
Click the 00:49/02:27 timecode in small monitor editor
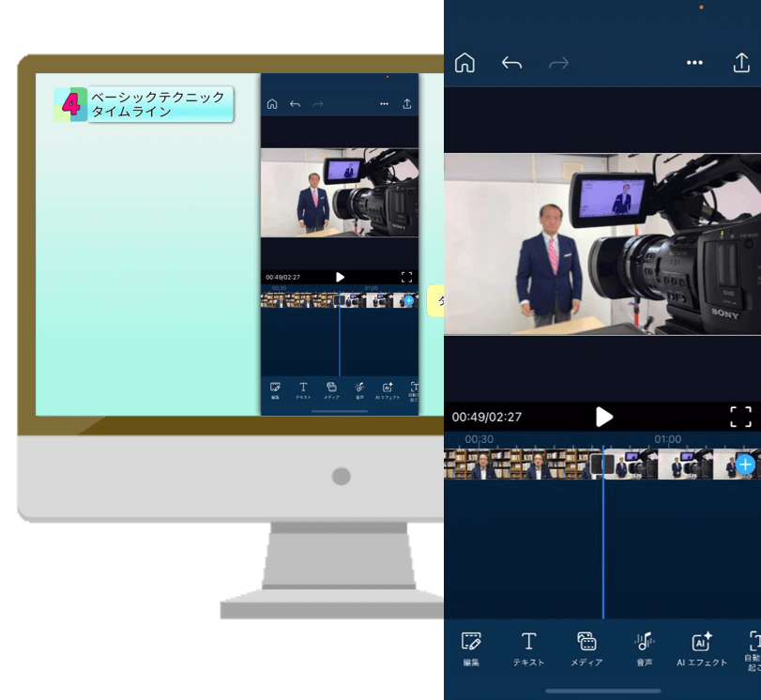283,277
